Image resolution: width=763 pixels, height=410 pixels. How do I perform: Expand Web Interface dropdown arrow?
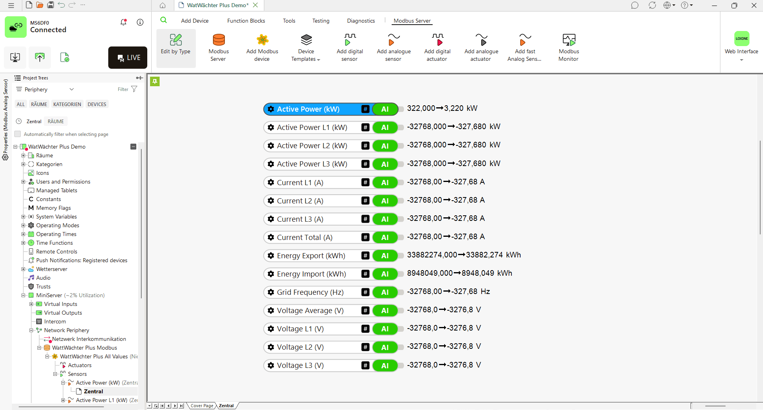pos(742,60)
